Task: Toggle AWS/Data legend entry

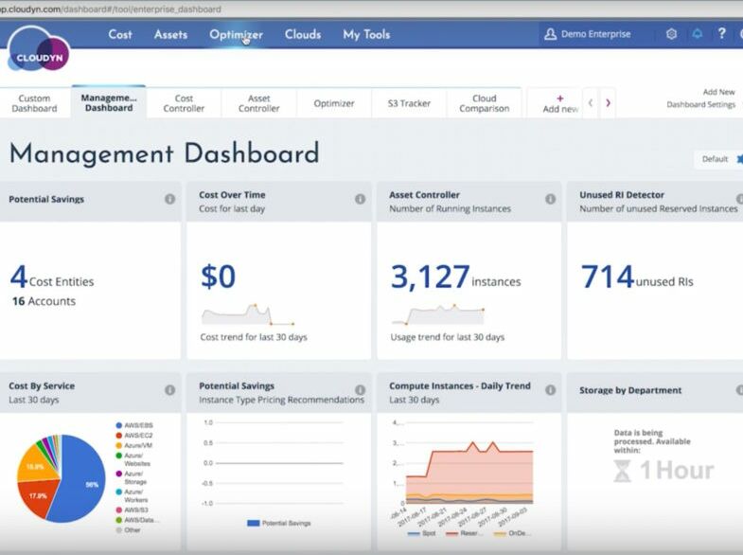Action: tap(137, 520)
